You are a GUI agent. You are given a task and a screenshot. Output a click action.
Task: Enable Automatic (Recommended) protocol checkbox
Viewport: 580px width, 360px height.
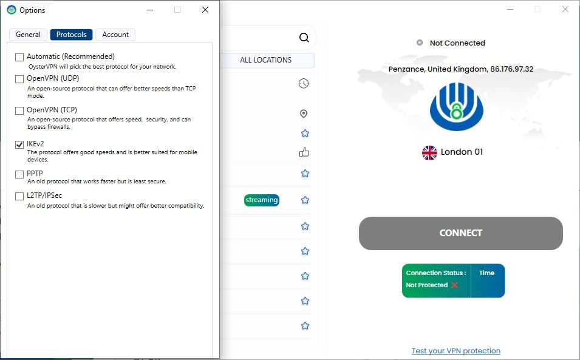[19, 57]
